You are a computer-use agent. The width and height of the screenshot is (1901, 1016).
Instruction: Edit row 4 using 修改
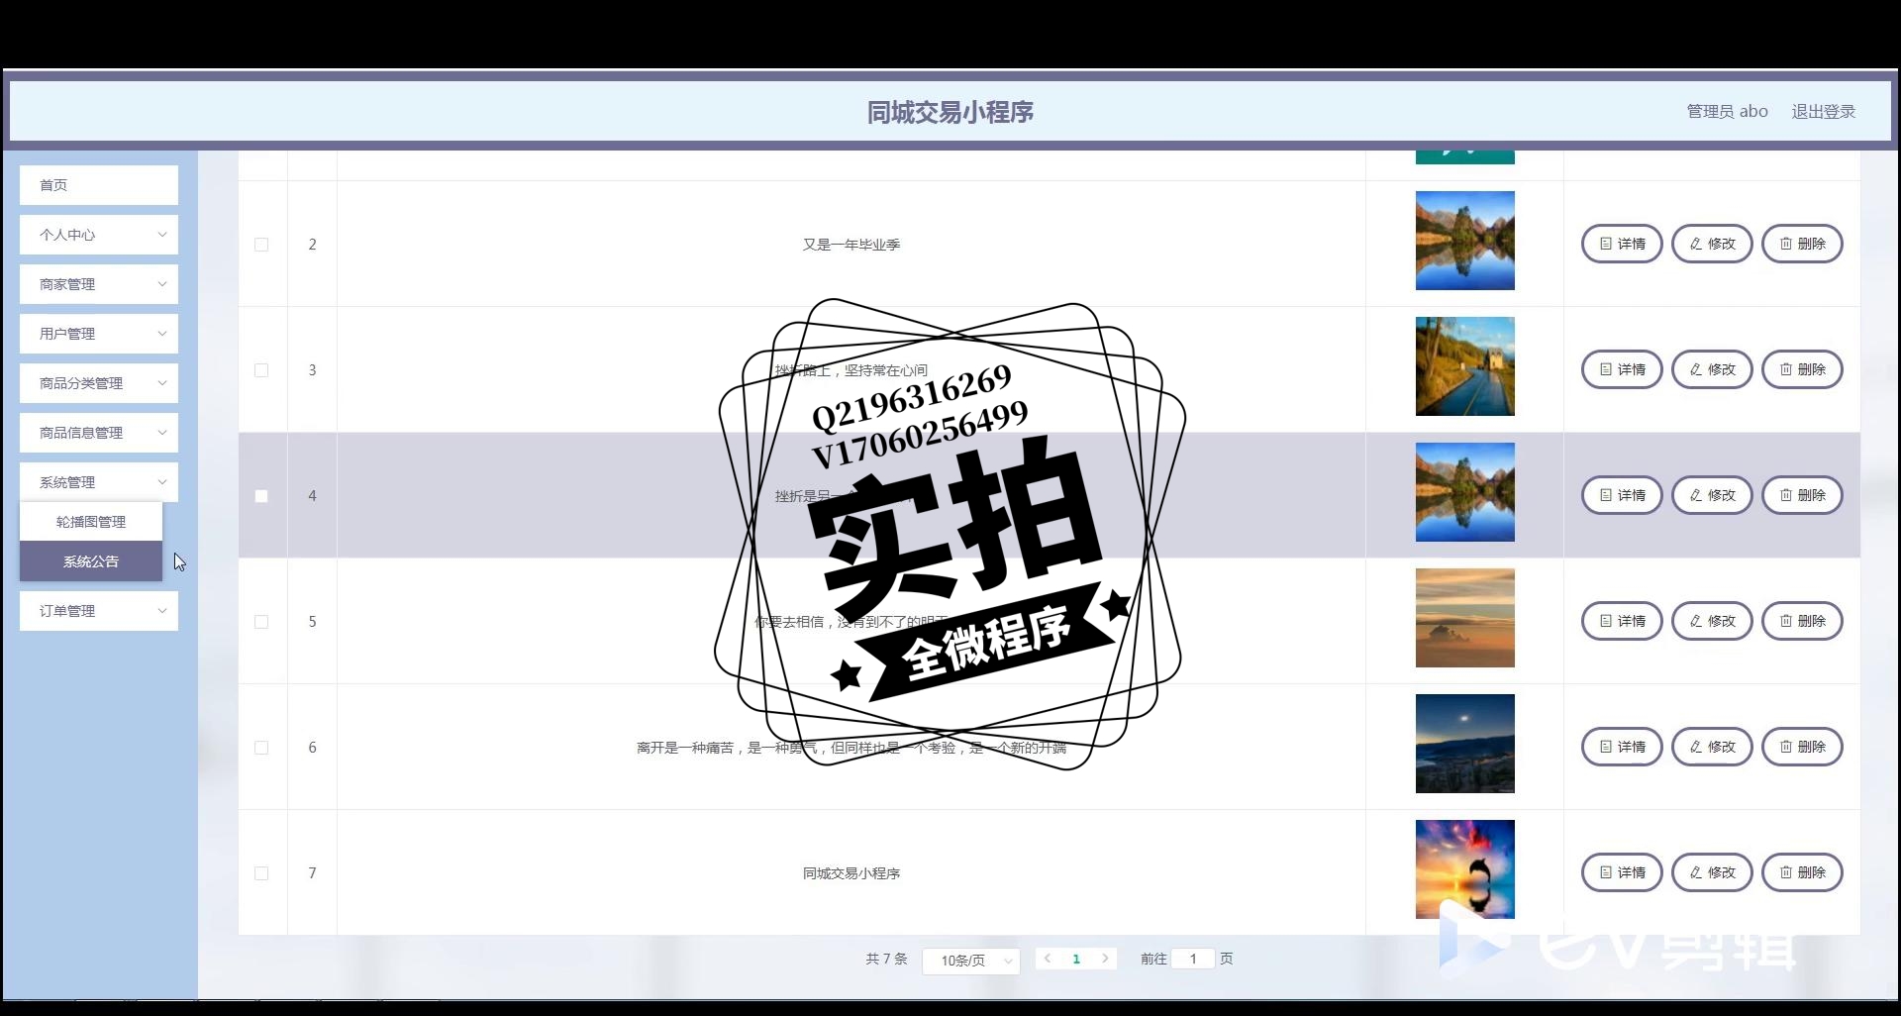click(x=1712, y=495)
